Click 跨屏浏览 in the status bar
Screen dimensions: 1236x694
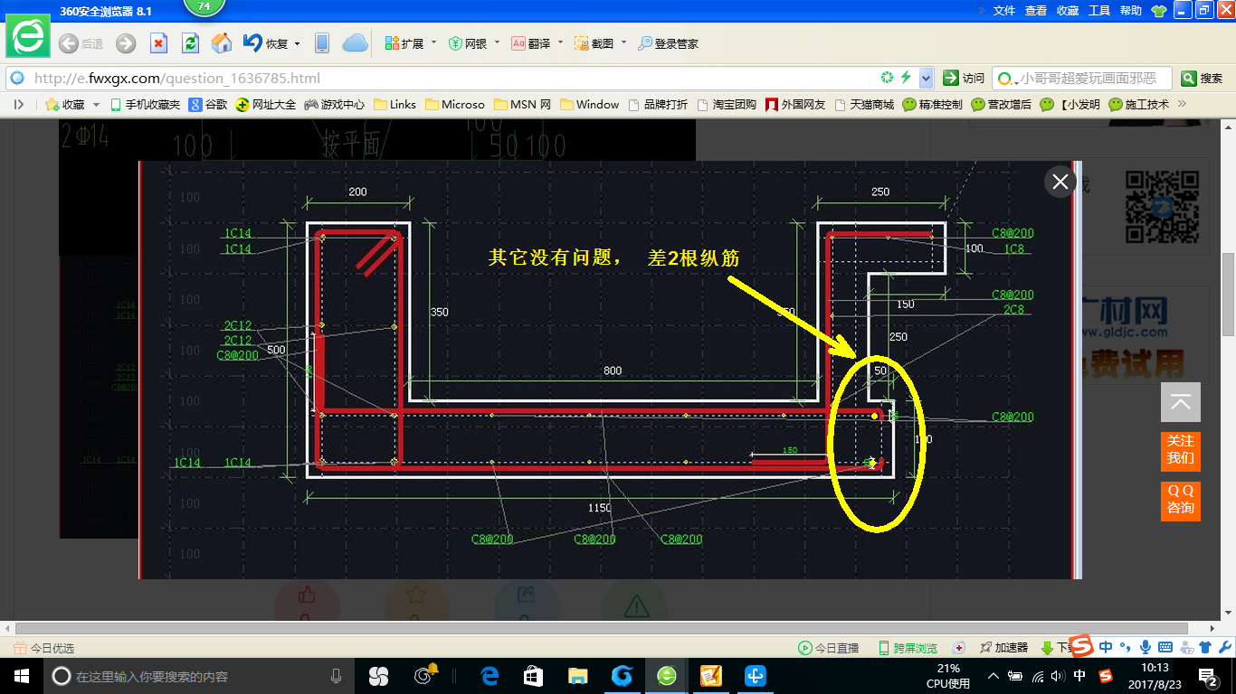pyautogui.click(x=908, y=648)
